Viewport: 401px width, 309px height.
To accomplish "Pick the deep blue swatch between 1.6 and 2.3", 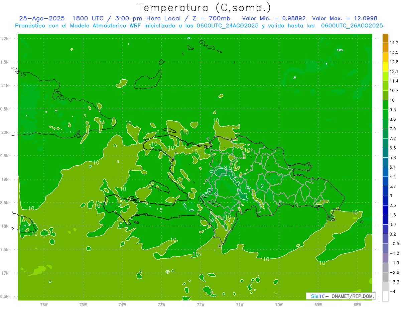I will tap(385, 210).
